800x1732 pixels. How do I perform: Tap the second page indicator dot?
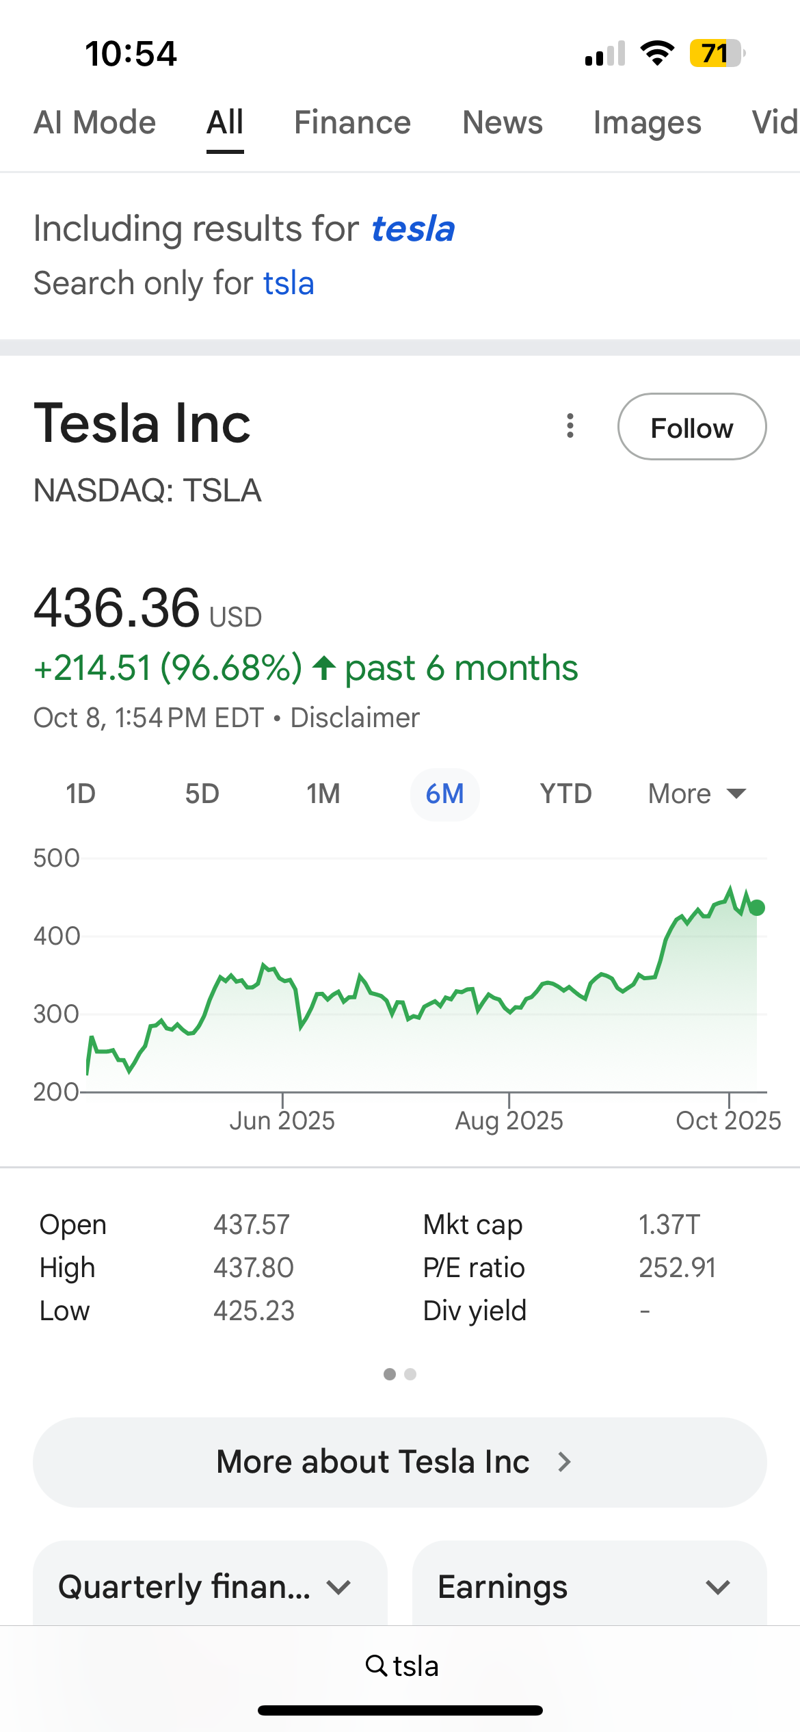410,1374
